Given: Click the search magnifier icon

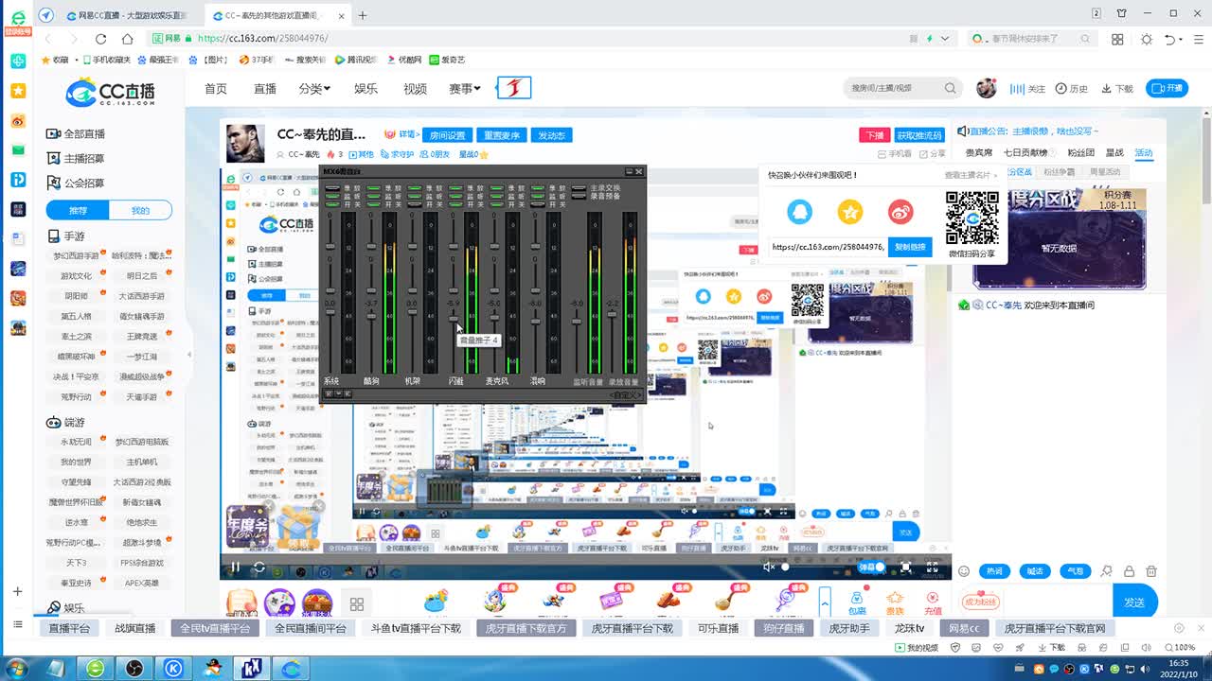Looking at the screenshot, I should tap(950, 88).
